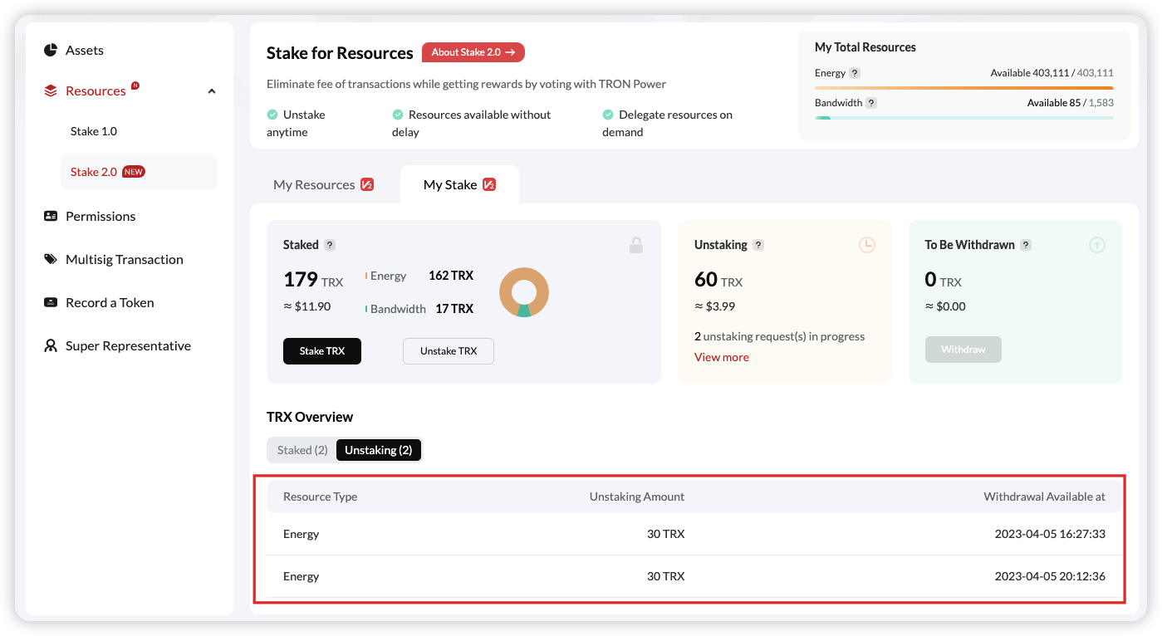Click the Withdrawal Available at column header

1045,497
